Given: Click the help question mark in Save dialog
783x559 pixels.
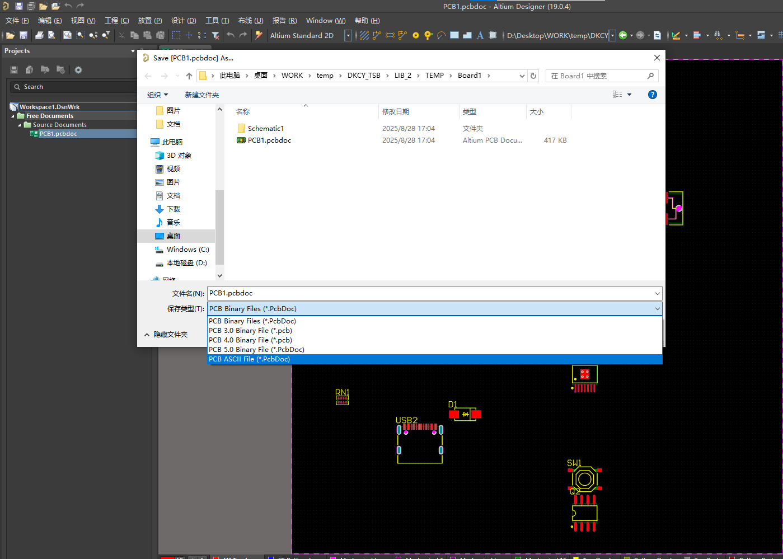Looking at the screenshot, I should click(x=652, y=95).
